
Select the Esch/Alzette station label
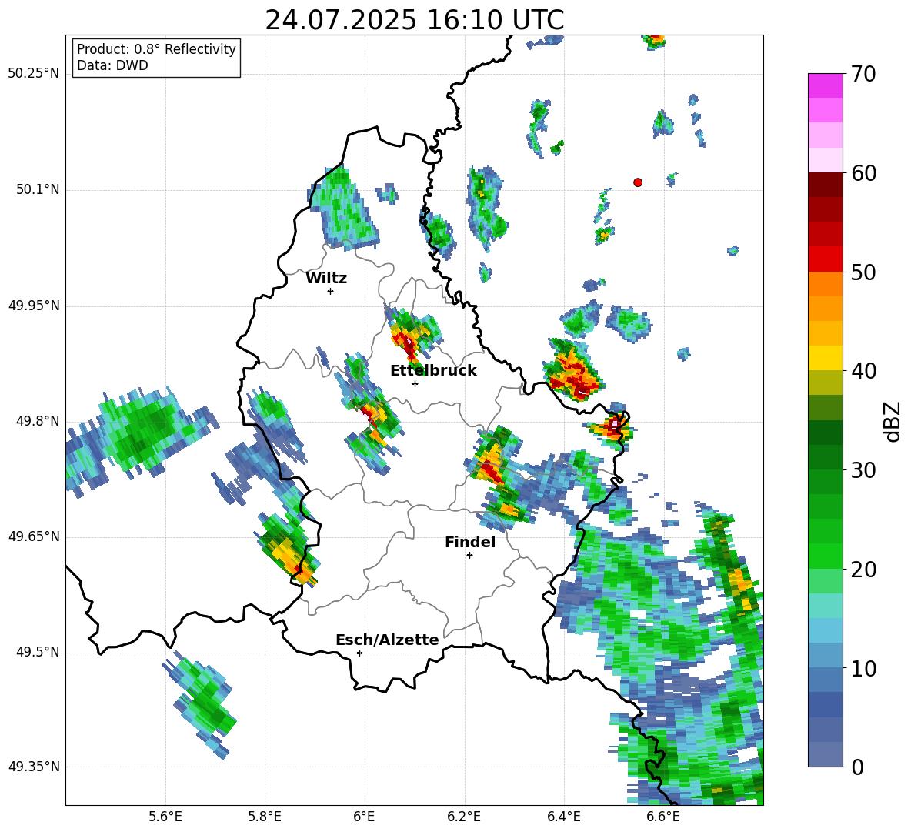[x=388, y=640]
